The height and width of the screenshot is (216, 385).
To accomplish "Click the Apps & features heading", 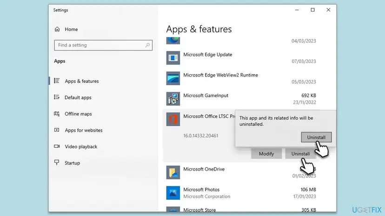I will click(199, 29).
